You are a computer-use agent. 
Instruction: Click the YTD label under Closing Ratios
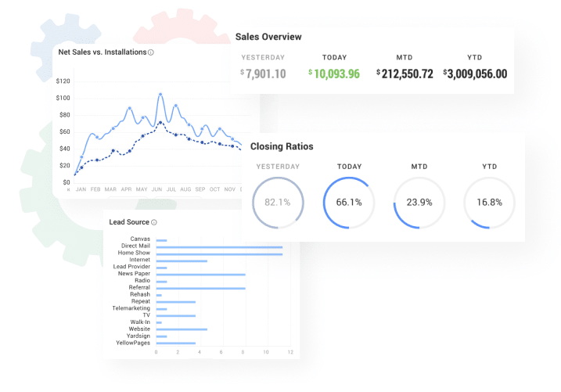pos(490,167)
